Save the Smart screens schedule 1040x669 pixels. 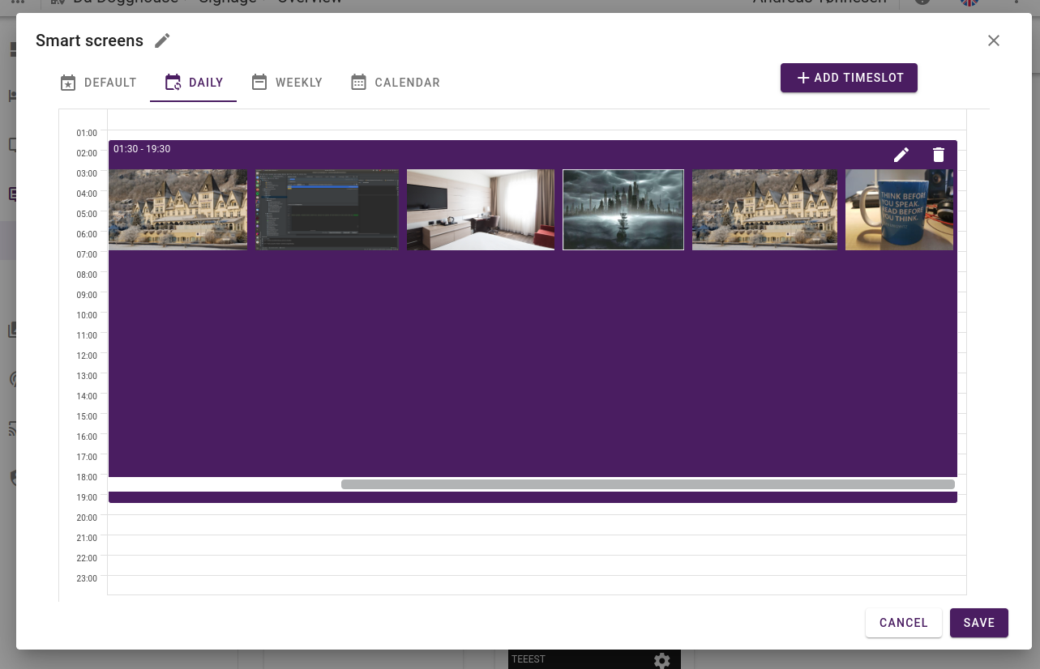978,623
